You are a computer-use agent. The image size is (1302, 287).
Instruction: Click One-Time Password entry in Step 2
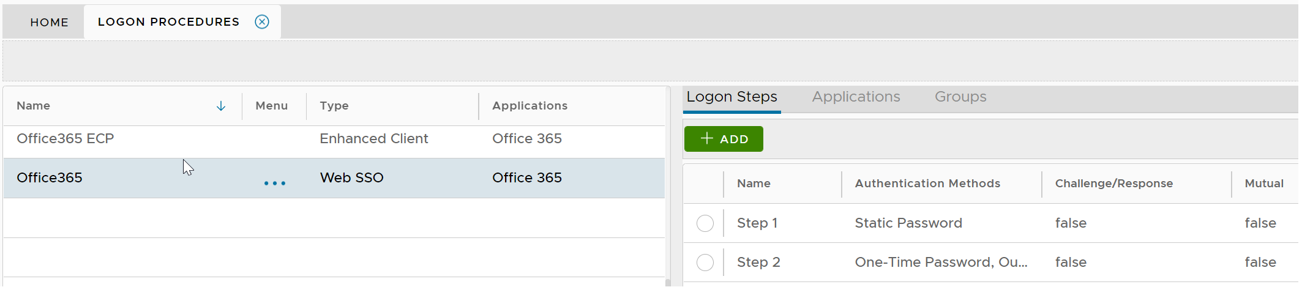tap(940, 263)
